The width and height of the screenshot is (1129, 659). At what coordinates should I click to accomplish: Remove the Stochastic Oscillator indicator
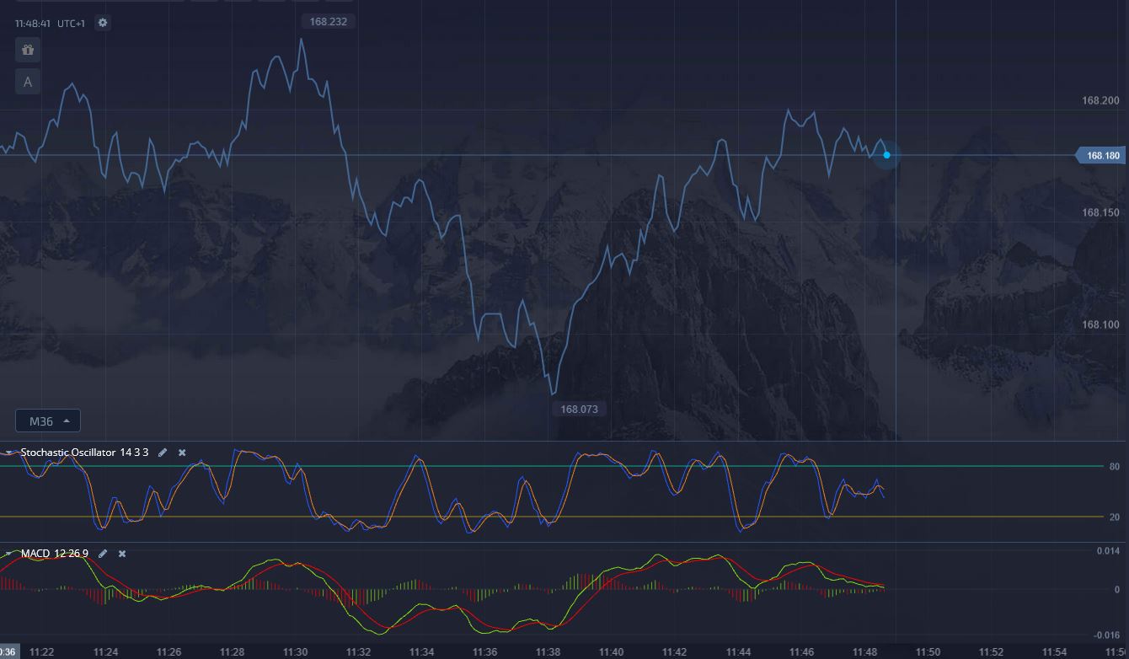182,453
